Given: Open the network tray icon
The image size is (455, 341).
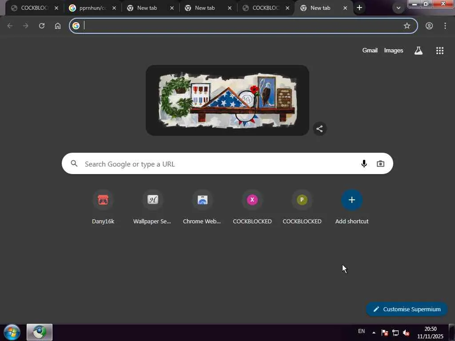Looking at the screenshot, I should [x=395, y=333].
